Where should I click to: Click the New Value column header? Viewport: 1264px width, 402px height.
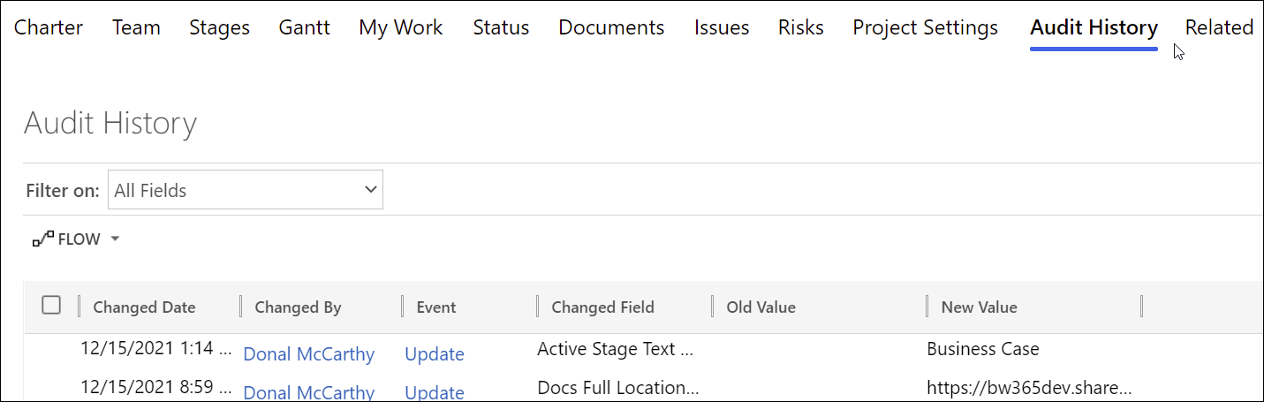(x=979, y=307)
